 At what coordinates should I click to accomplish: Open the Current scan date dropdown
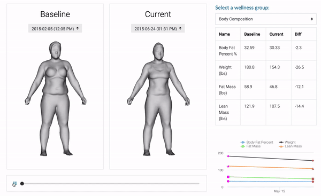(158, 29)
